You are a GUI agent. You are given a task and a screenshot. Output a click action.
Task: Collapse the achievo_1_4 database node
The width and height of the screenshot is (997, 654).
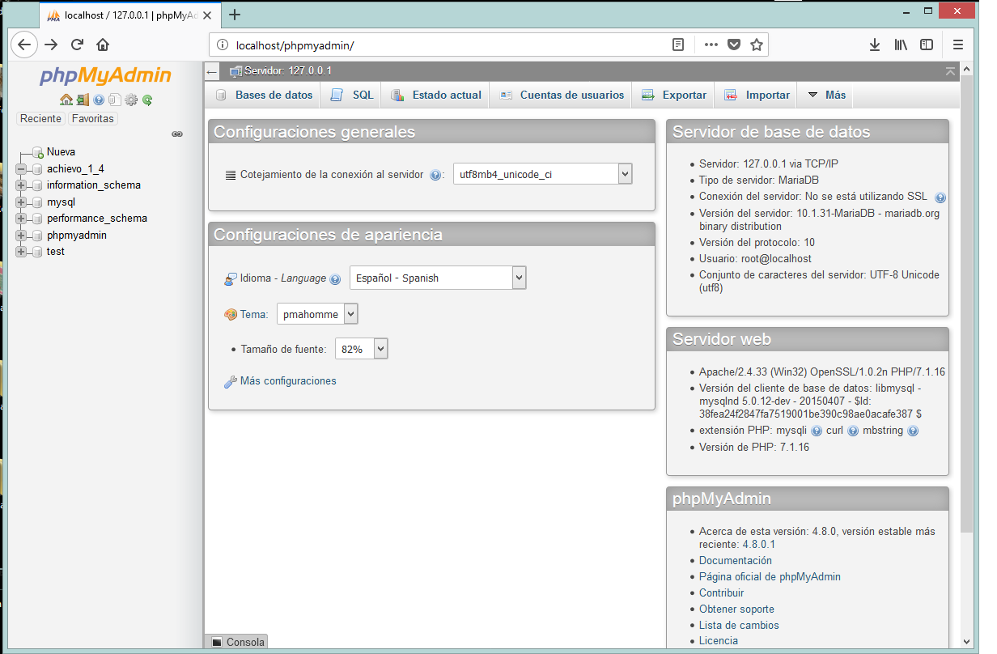click(x=21, y=169)
